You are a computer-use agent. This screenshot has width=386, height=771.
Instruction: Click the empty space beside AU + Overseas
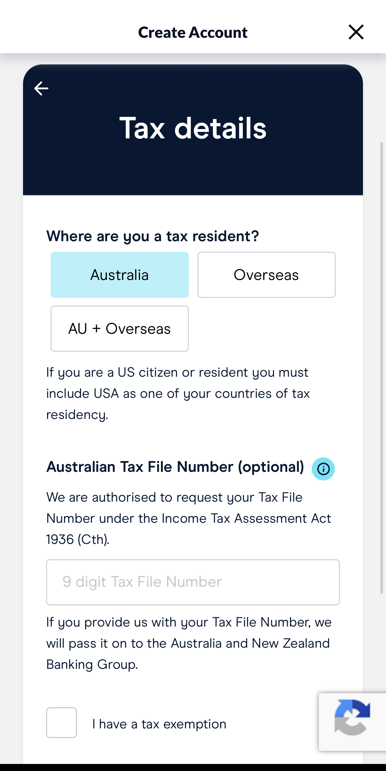pos(266,329)
